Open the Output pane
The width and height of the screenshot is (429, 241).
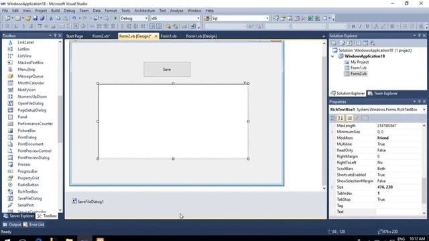point(12,225)
